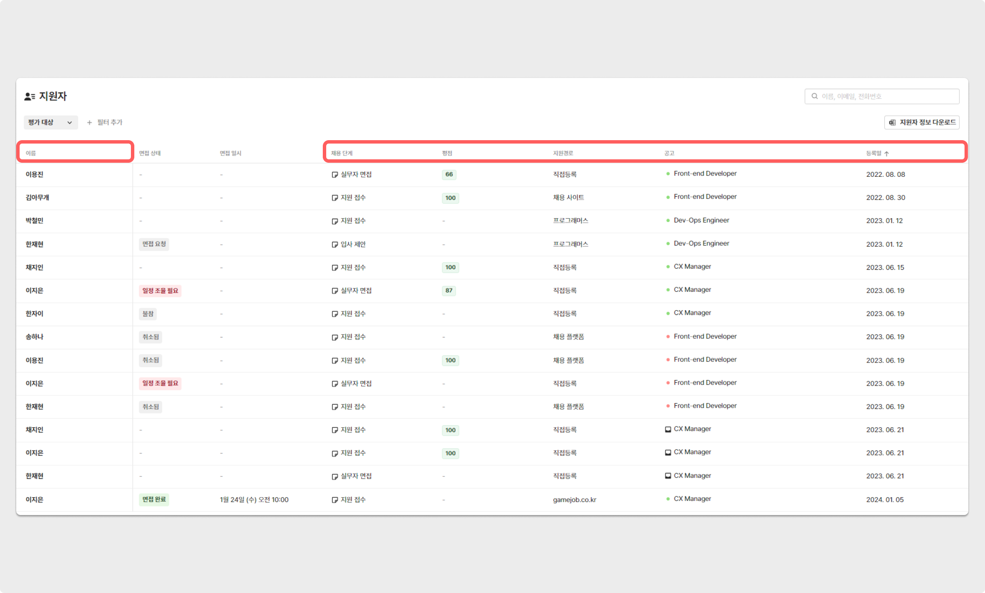This screenshot has height=593, width=985.
Task: Focus the name, email, phone search field
Action: pyautogui.click(x=887, y=96)
